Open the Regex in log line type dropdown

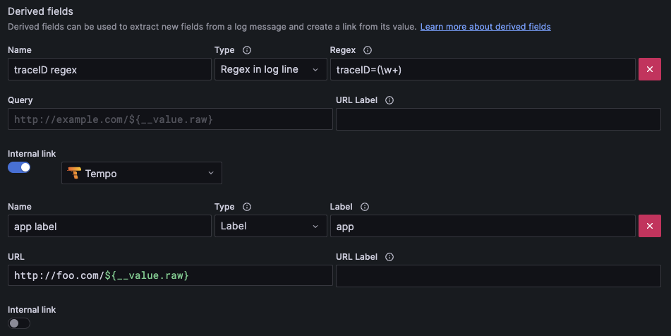coord(270,69)
